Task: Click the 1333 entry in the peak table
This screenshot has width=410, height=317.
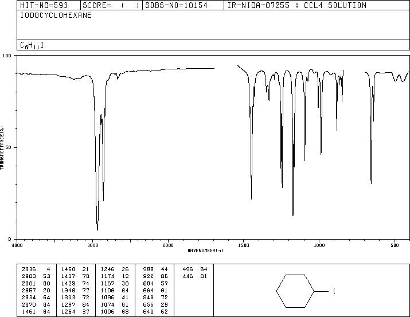Action: pos(68,298)
